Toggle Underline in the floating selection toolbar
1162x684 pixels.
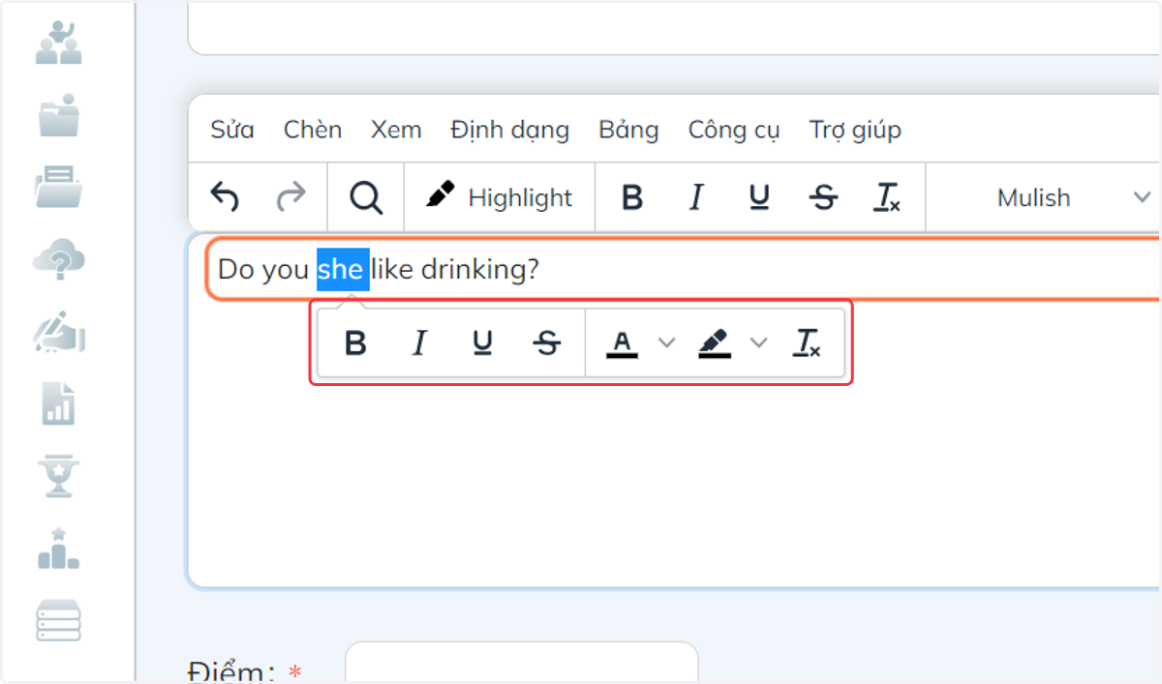483,342
